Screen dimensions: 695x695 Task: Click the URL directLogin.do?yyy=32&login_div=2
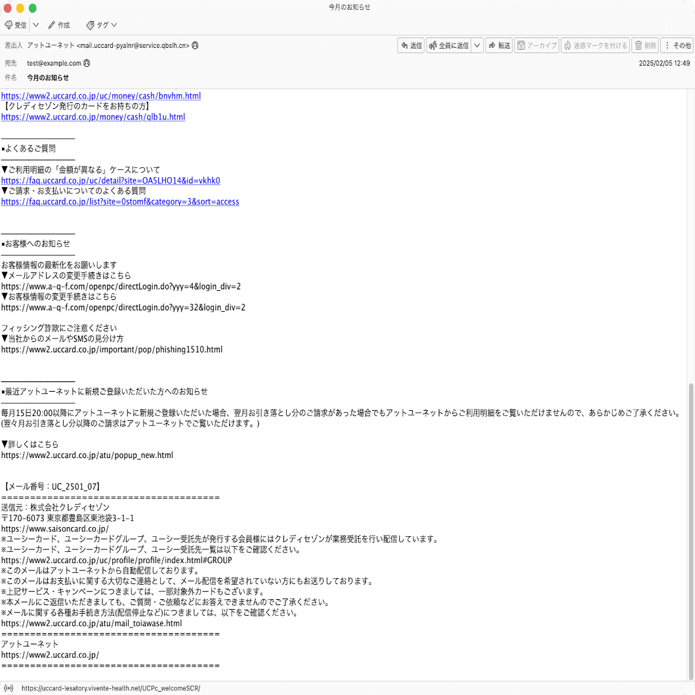(123, 307)
